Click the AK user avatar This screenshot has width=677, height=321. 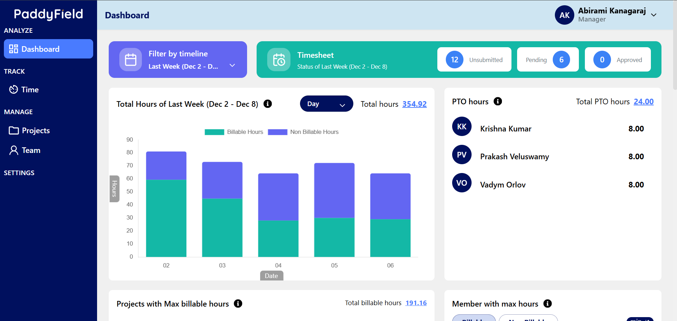(564, 15)
